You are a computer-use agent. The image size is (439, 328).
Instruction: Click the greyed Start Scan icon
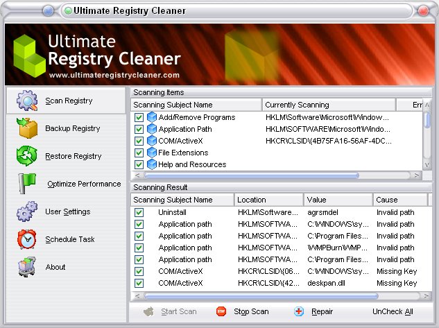tap(148, 311)
